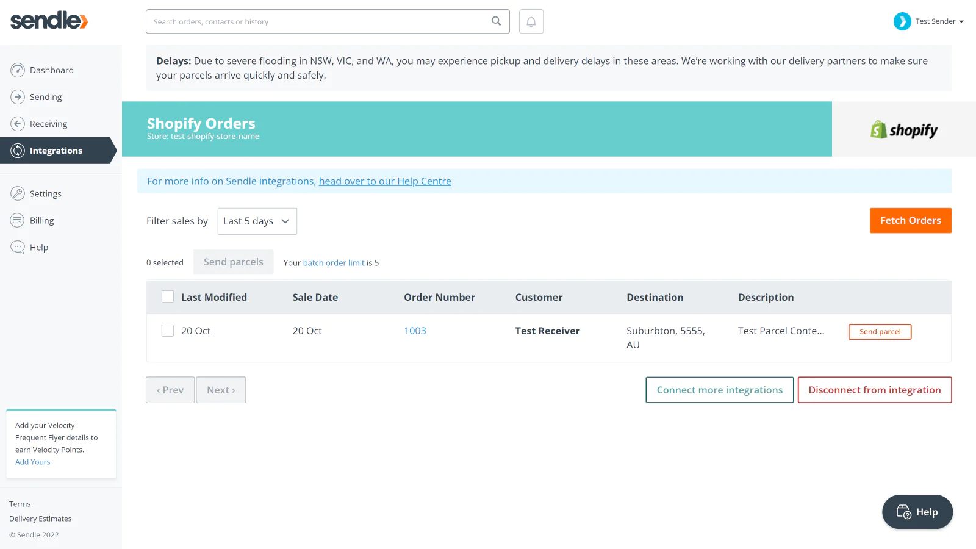Open order number 1003
976x549 pixels.
tap(415, 331)
